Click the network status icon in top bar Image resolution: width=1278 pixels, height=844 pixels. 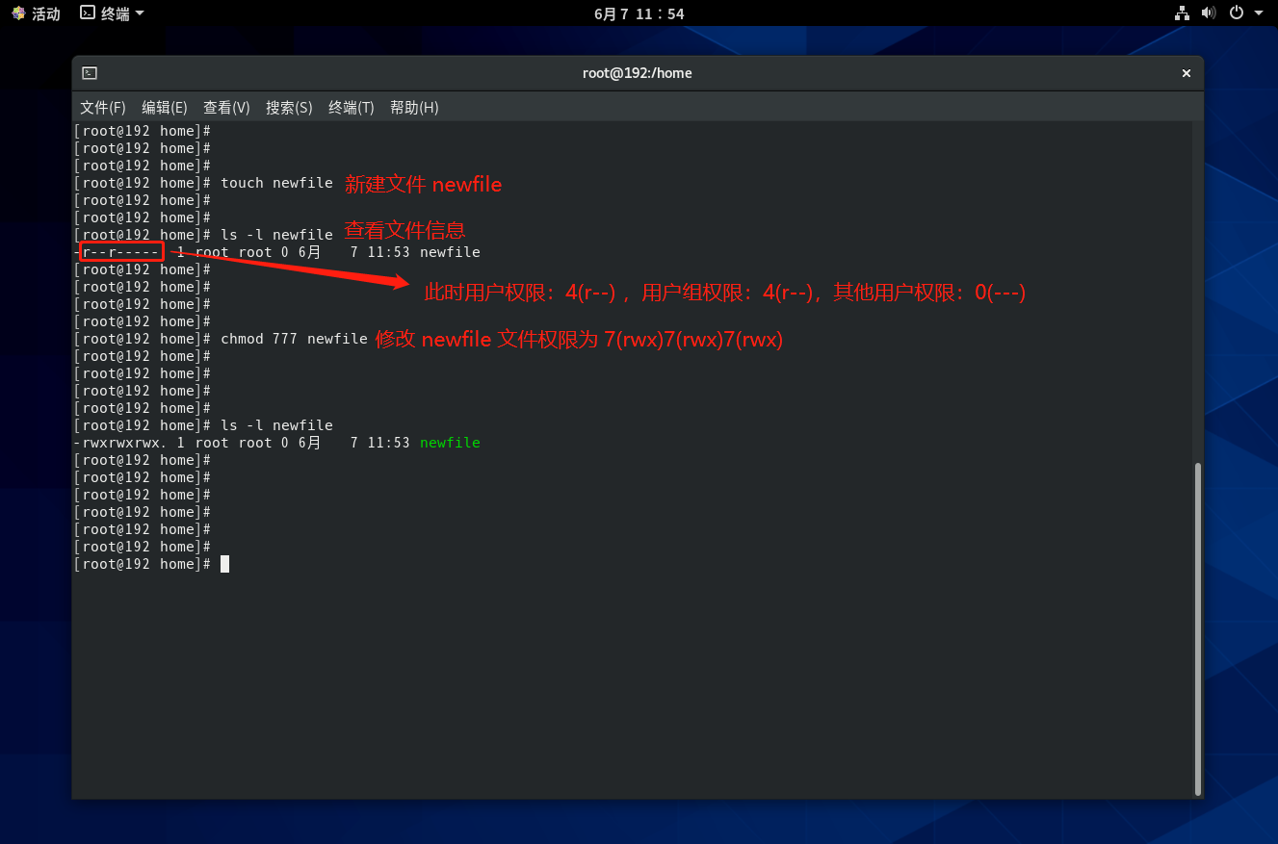pos(1182,13)
